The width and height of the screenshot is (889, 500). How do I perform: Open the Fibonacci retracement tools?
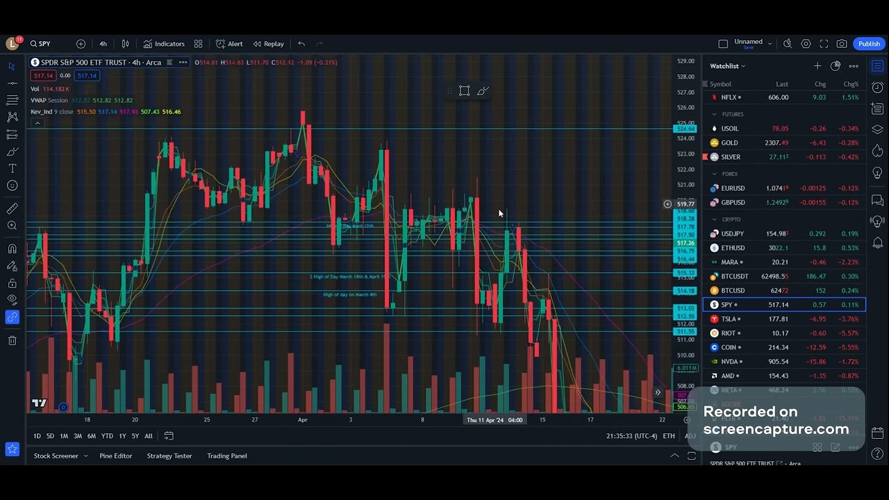[x=12, y=101]
